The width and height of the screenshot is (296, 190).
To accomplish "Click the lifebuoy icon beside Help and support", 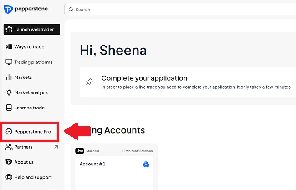I will pos(9,177).
